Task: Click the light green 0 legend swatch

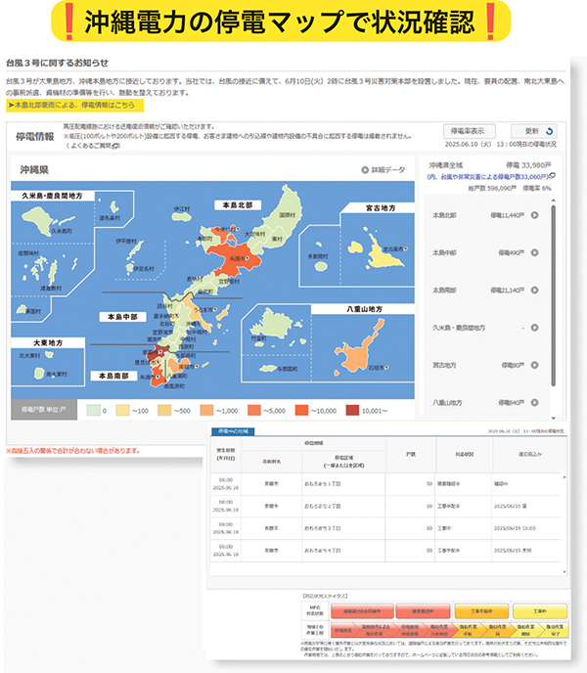Action: [93, 410]
